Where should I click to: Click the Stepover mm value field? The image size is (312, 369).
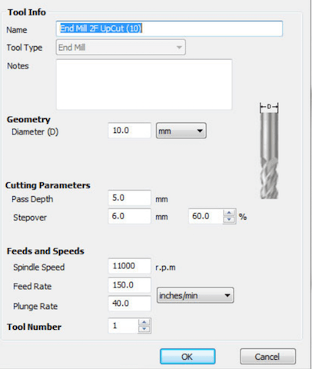point(129,216)
